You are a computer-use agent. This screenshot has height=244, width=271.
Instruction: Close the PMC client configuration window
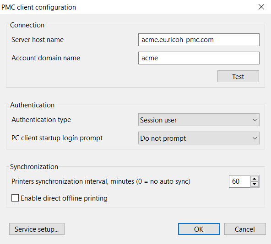tap(261, 7)
